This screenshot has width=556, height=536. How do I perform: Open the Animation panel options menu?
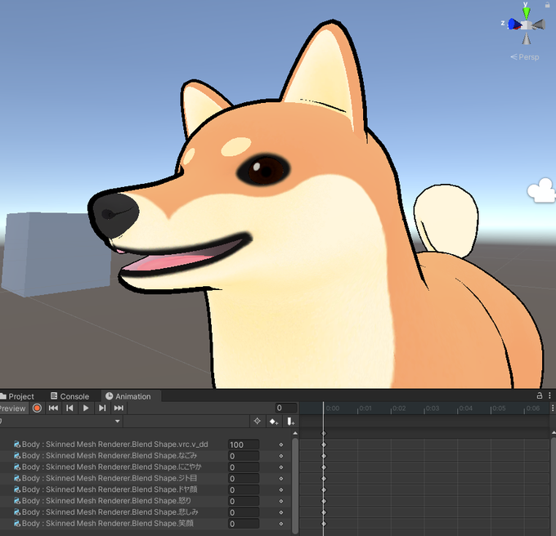[549, 395]
